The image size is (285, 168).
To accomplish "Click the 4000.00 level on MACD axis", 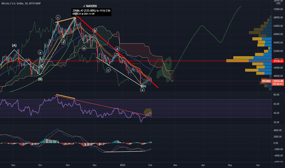I will 278,130.
